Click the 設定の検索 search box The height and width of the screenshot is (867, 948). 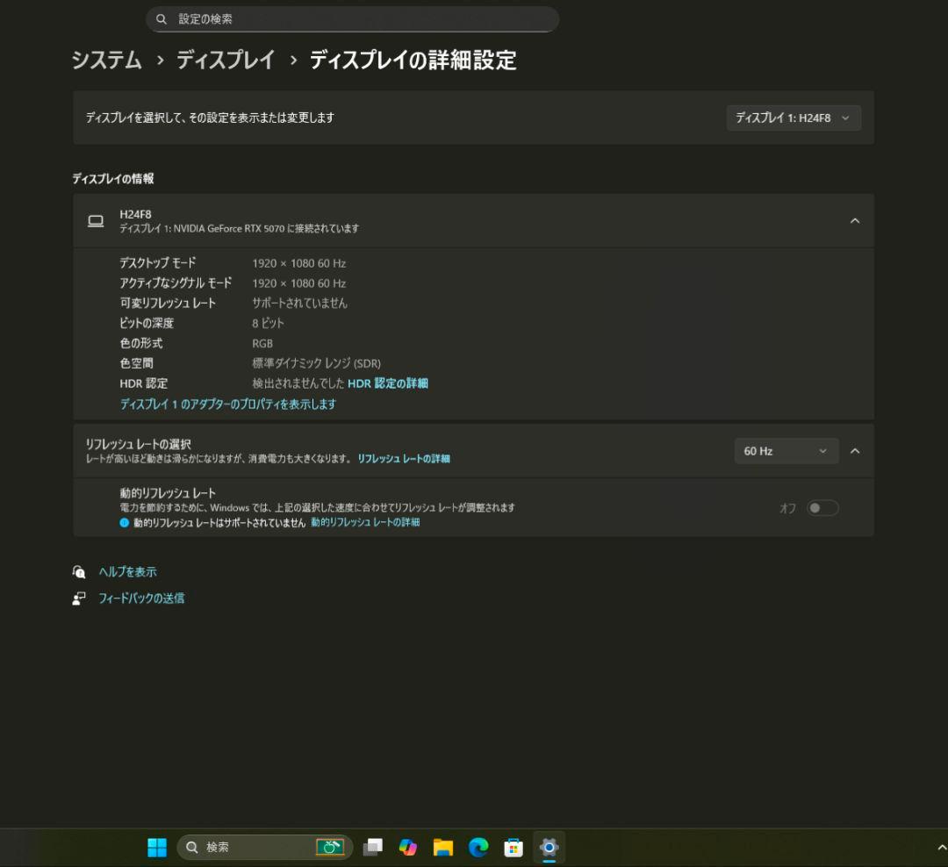tap(351, 18)
